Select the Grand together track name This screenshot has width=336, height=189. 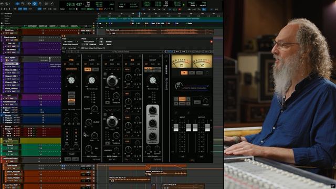point(10,37)
